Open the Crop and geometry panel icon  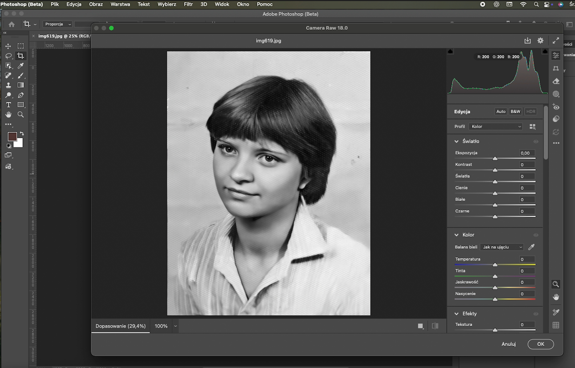(556, 68)
